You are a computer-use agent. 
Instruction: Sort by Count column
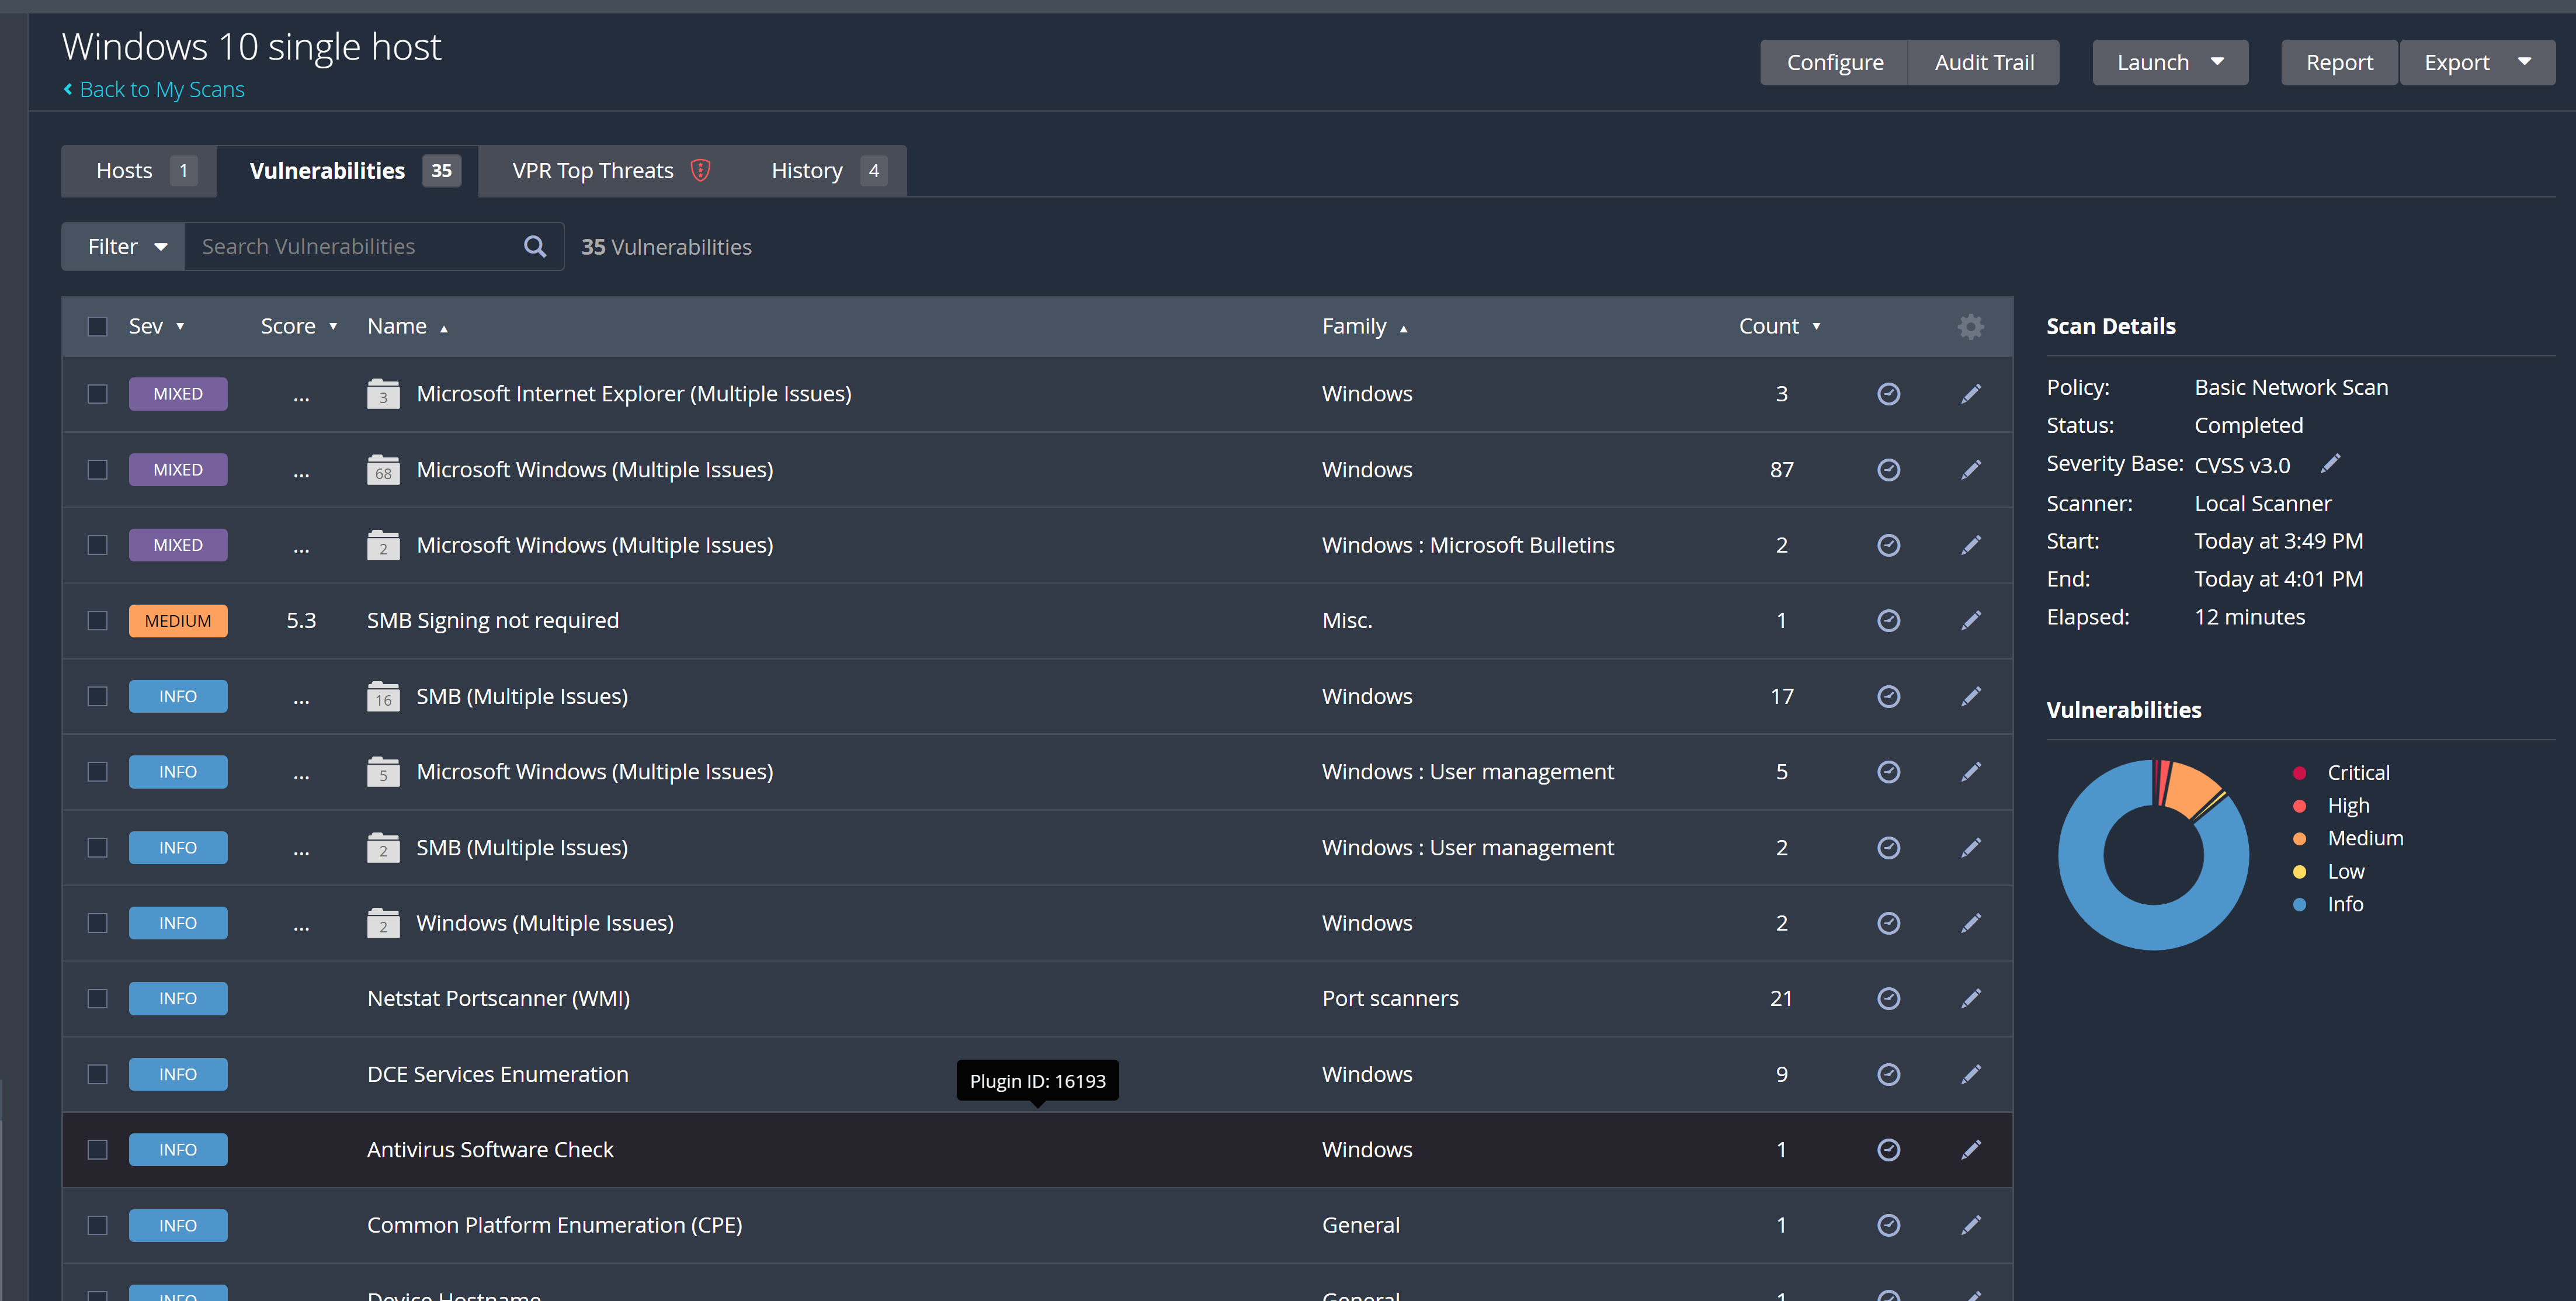click(x=1779, y=326)
